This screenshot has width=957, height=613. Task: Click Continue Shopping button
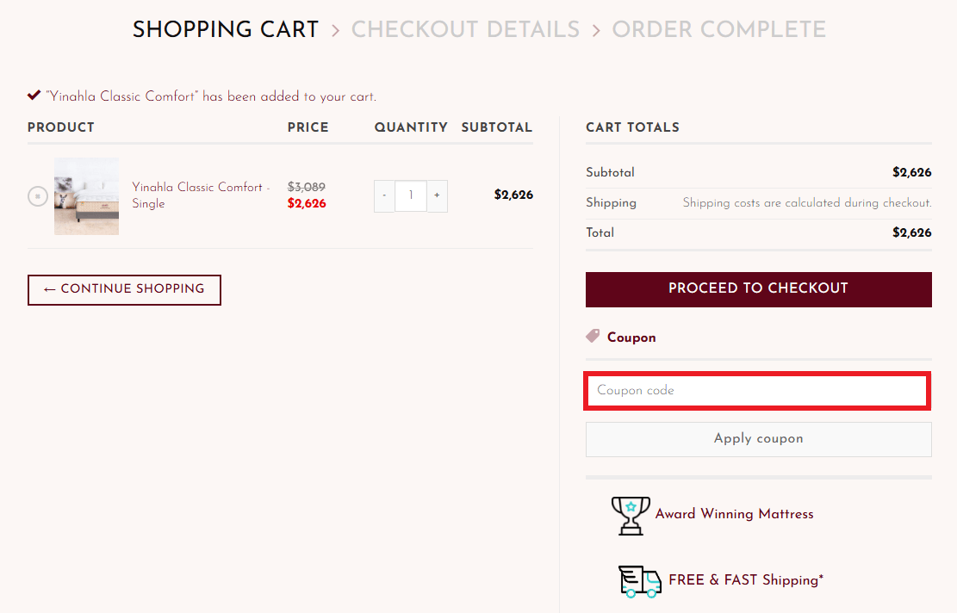pos(124,289)
